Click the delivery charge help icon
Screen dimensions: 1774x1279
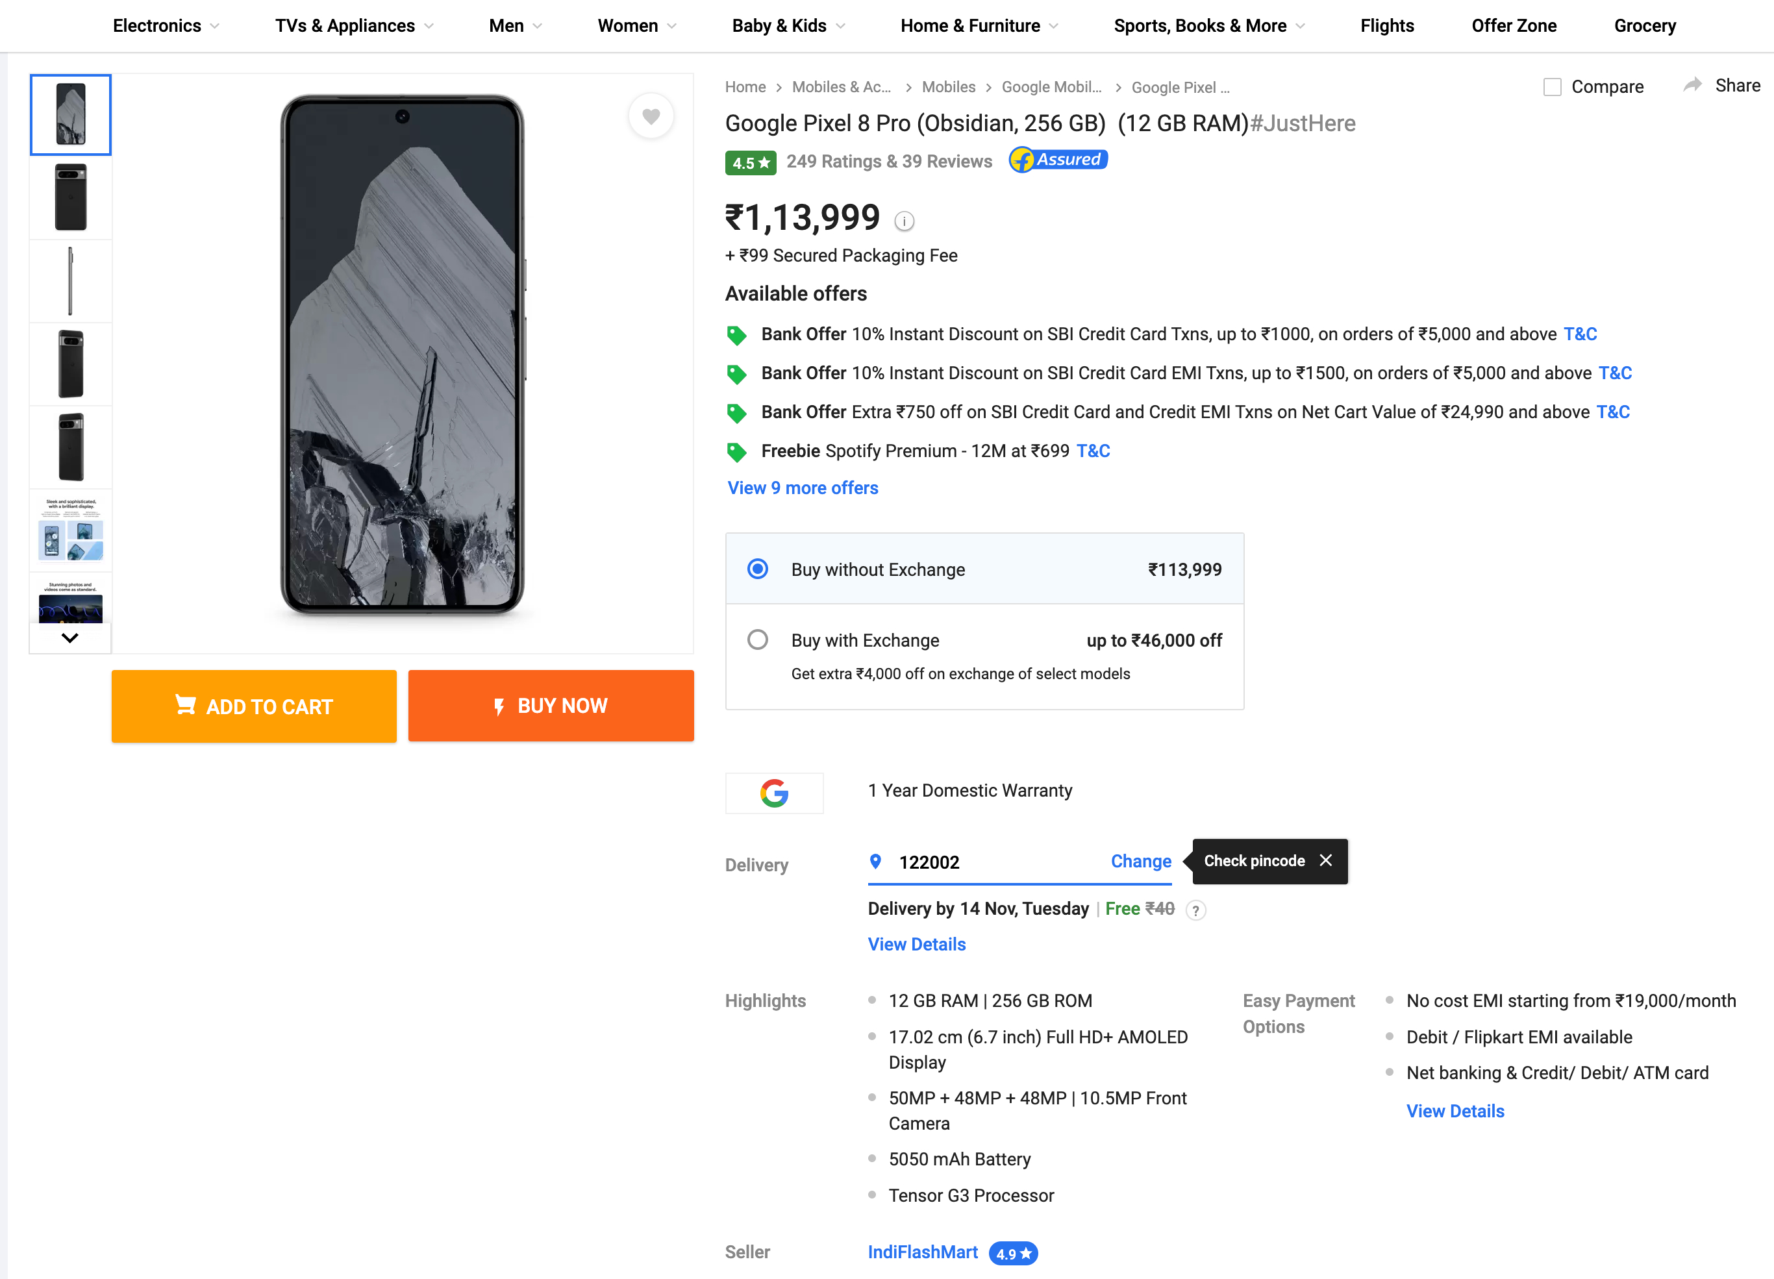(x=1195, y=910)
